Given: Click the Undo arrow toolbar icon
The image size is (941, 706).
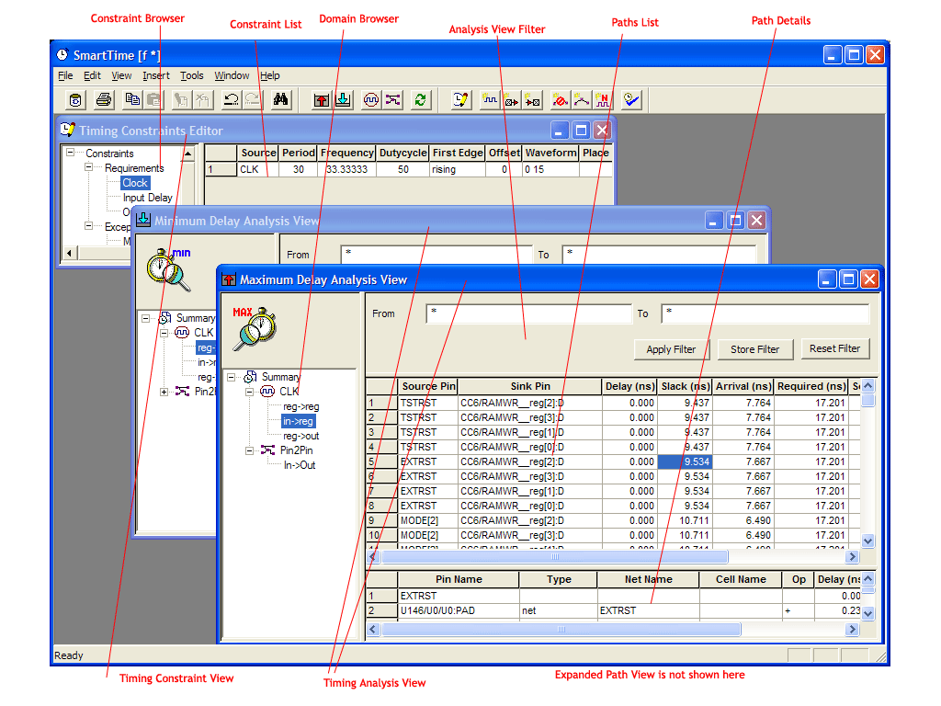Looking at the screenshot, I should pyautogui.click(x=231, y=99).
